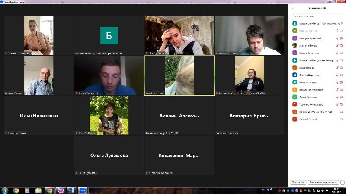Click the Б avatar of Богдан Цымбал organizer

click(295, 23)
